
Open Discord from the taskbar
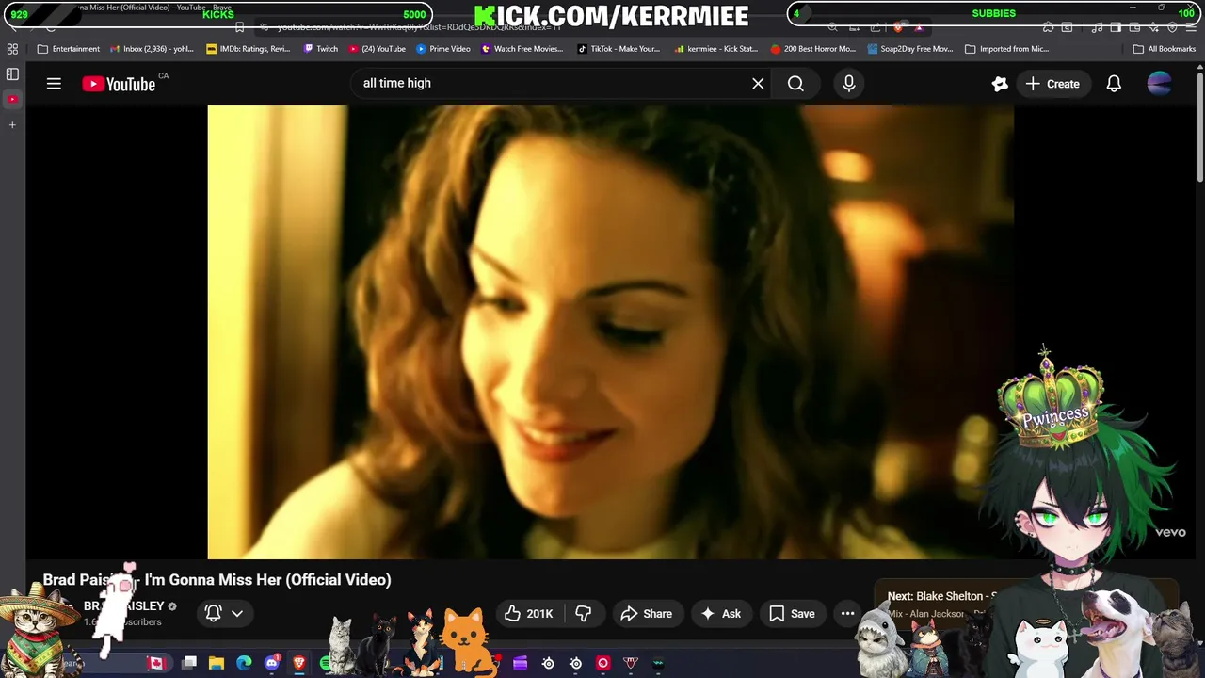click(x=272, y=664)
